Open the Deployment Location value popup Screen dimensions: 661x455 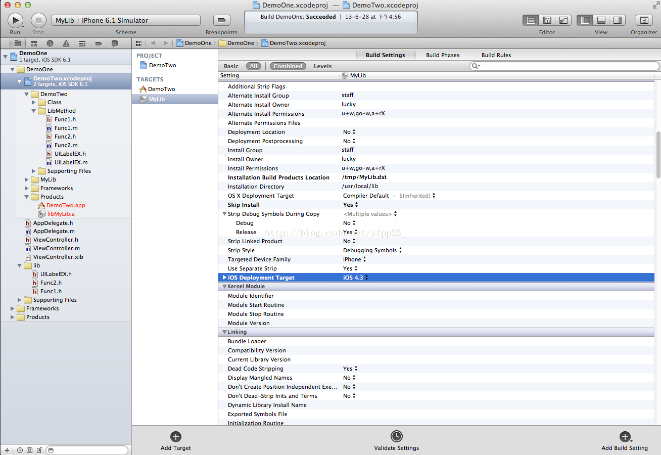click(x=349, y=132)
